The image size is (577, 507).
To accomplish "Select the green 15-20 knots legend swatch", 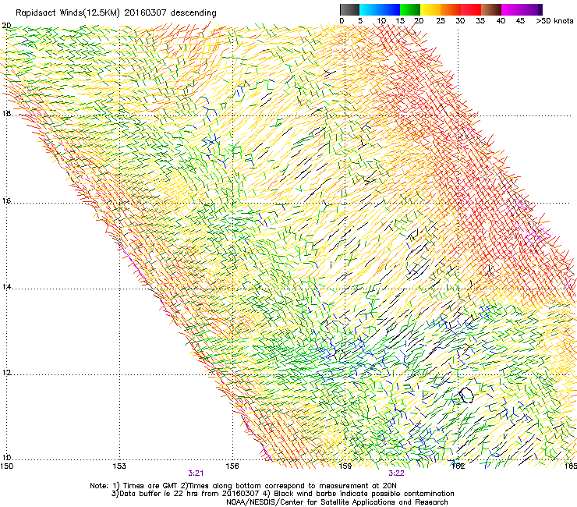I will click(x=410, y=9).
